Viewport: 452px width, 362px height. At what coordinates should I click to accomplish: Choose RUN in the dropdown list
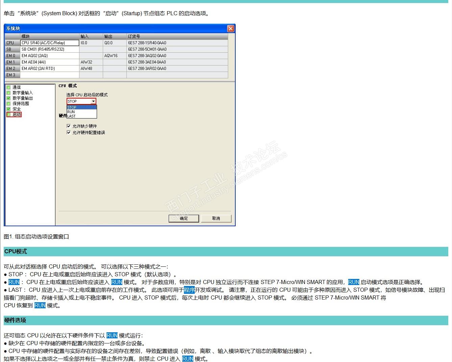[82, 112]
